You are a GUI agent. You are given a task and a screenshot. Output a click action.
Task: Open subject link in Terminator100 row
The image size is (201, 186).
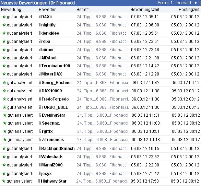(103, 66)
